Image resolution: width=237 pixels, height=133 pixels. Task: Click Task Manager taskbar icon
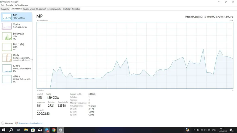coord(61,130)
